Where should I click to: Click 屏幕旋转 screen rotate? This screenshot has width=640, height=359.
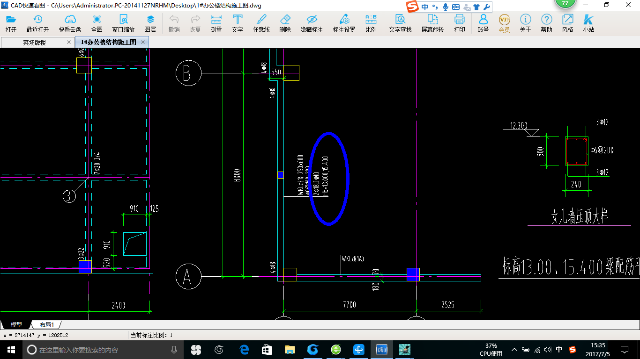pos(432,23)
